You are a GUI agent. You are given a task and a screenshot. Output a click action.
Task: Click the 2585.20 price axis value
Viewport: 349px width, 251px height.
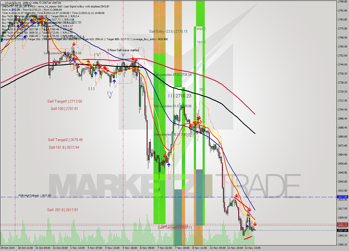pos(342,245)
